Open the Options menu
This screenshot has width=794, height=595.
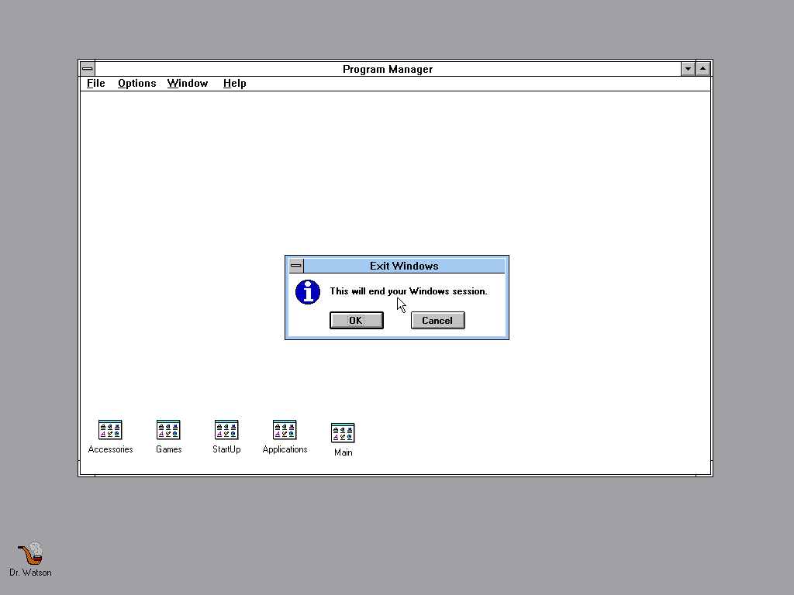136,84
